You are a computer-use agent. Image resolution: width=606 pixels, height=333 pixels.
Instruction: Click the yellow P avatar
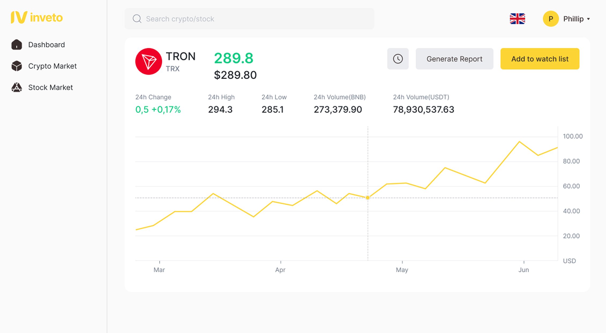pos(550,19)
